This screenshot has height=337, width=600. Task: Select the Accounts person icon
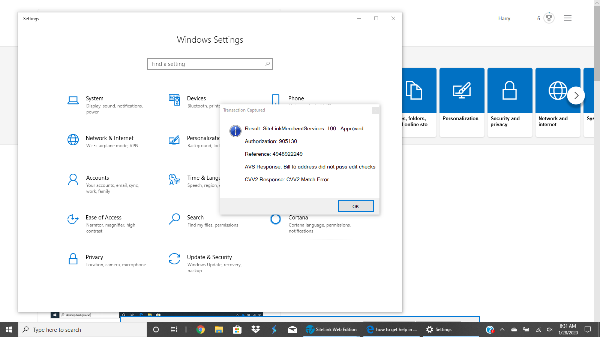click(x=73, y=179)
